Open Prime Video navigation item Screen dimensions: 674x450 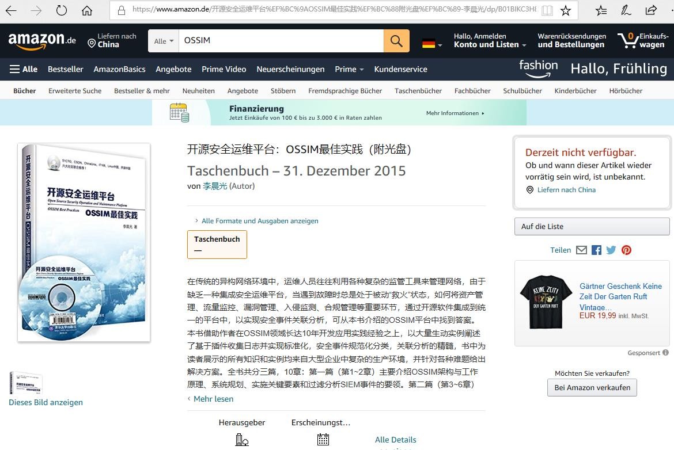coord(224,69)
